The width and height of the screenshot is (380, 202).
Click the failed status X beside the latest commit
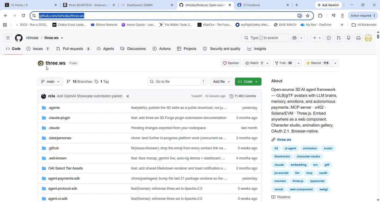pos(128,96)
